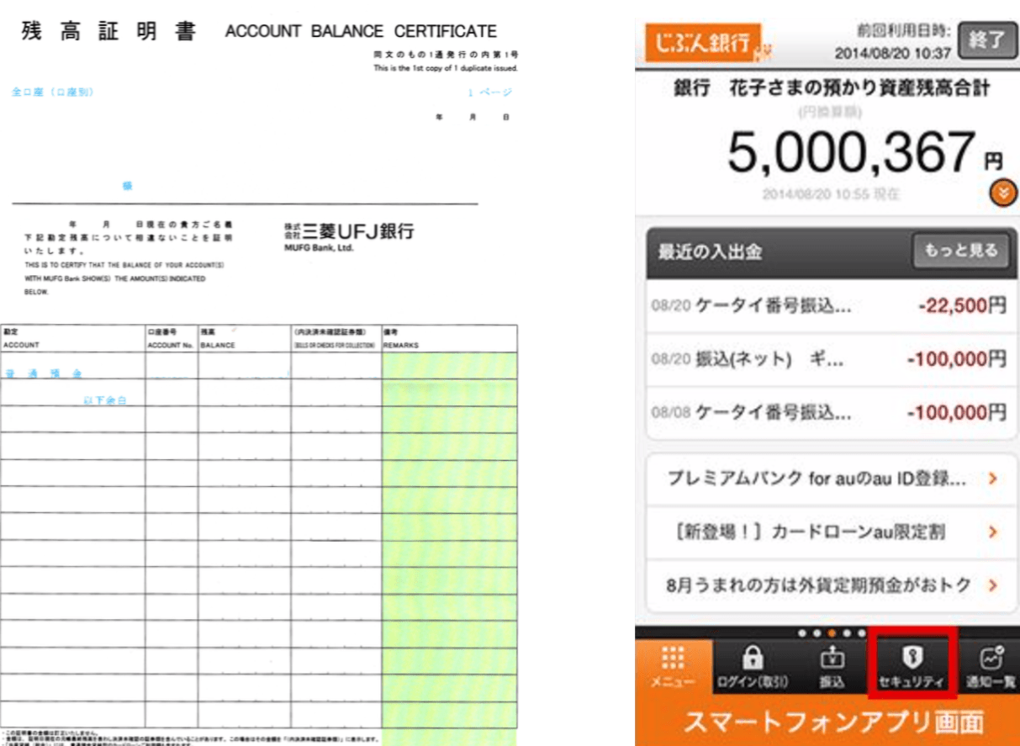
Task: Click the MUFG Bank, Ltd. text
Action: [x=318, y=248]
